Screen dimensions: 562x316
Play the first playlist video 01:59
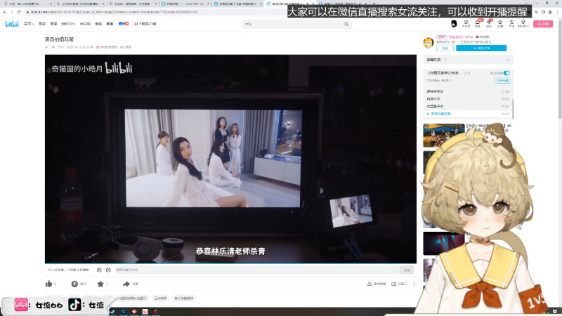pyautogui.click(x=468, y=91)
